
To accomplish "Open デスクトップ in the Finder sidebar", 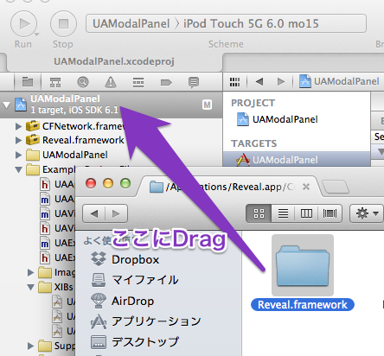I will pos(135,342).
